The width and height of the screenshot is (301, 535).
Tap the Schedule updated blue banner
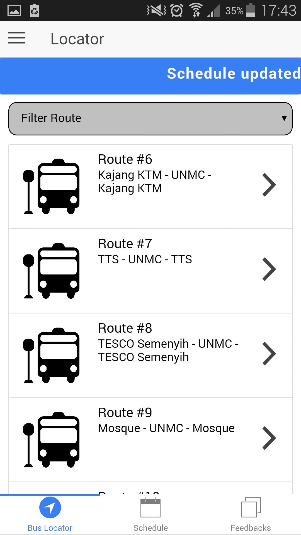coord(151,76)
